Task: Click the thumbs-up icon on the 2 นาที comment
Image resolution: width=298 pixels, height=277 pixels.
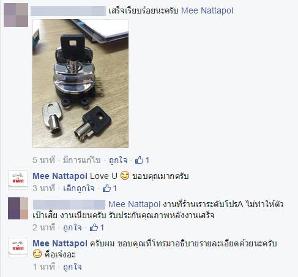Action: [x=94, y=227]
